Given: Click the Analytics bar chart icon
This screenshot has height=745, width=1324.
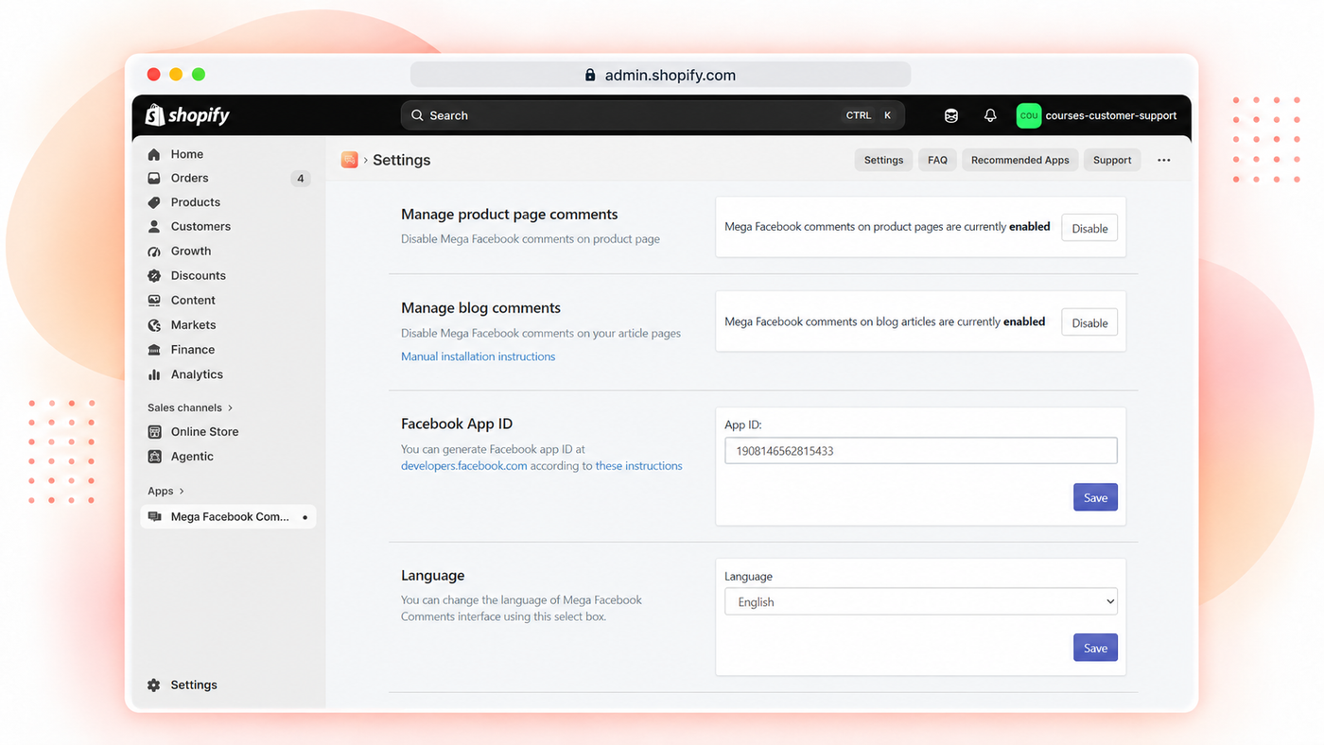Looking at the screenshot, I should 154,374.
